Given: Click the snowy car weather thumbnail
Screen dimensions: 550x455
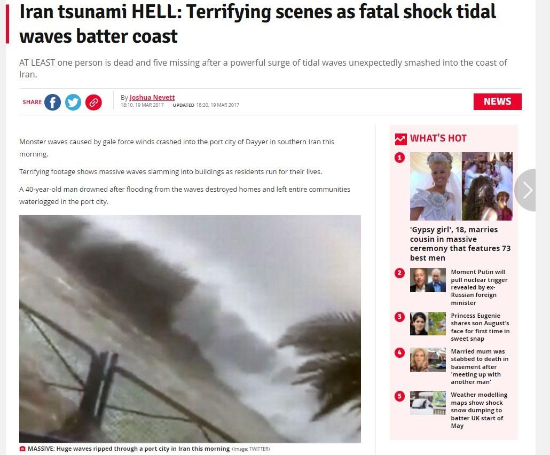Looking at the screenshot, I should tap(428, 403).
